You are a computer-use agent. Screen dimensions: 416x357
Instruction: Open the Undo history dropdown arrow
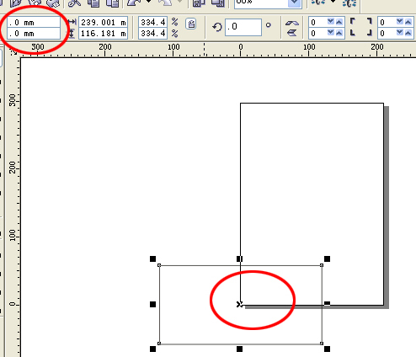148,3
